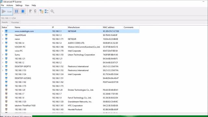Start a network scan with Scan button
208x117 pixels.
tap(6, 11)
